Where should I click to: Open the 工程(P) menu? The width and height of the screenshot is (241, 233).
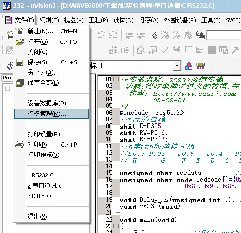click(x=98, y=20)
